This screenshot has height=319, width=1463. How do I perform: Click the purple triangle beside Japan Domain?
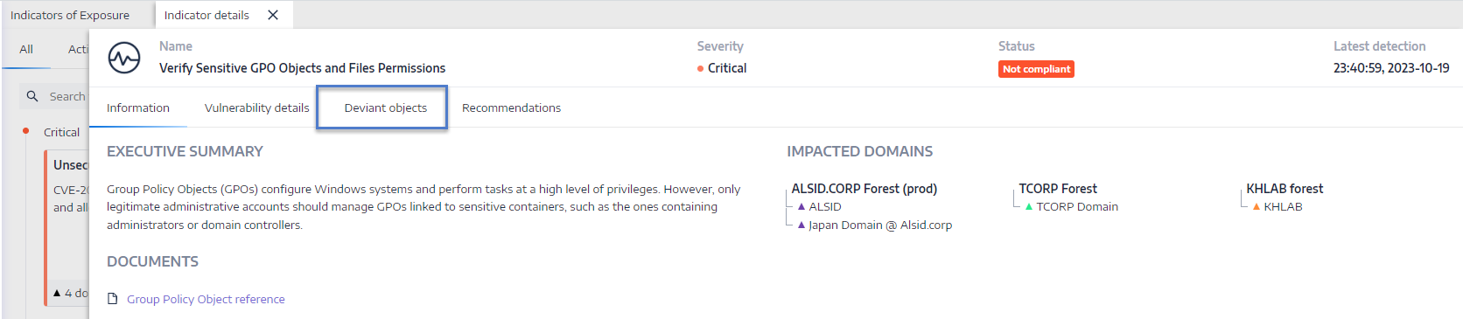[x=801, y=225]
